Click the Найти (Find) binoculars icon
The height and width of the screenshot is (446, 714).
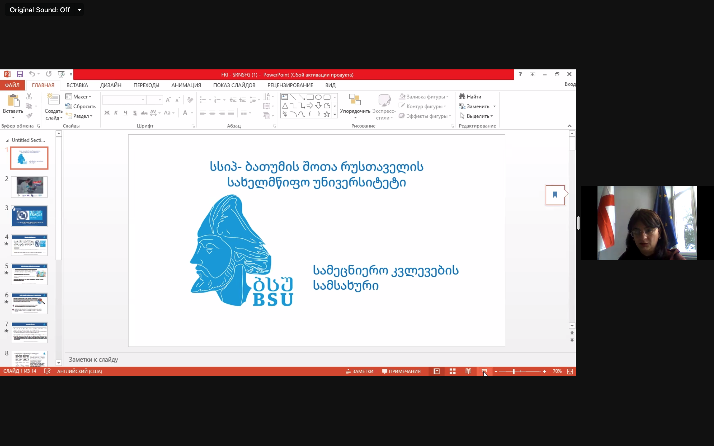[462, 96]
